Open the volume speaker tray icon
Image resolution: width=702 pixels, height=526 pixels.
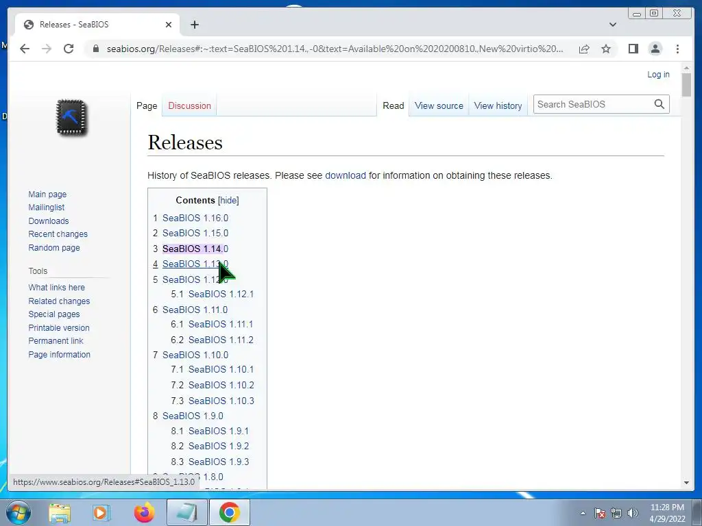pyautogui.click(x=633, y=513)
